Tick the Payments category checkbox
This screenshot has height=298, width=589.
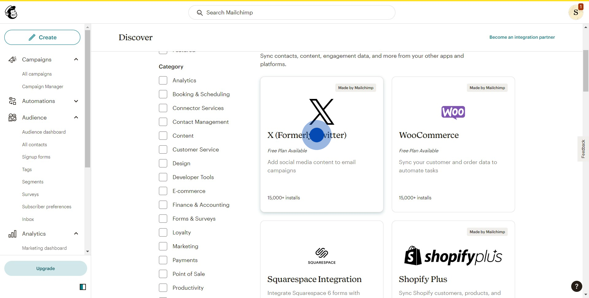tap(163, 260)
